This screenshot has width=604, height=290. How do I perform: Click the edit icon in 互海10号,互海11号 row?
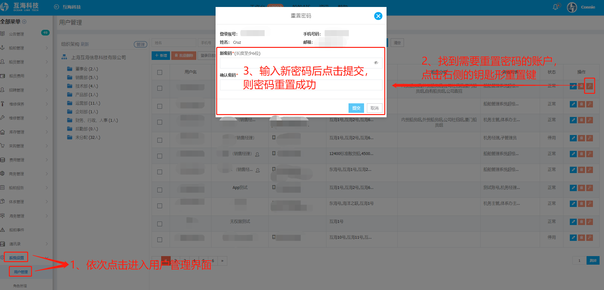pyautogui.click(x=573, y=238)
